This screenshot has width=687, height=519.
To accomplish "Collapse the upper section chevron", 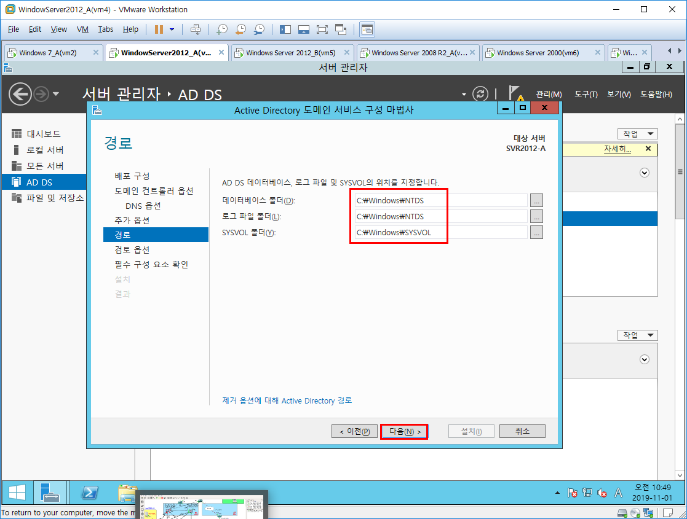I will coord(644,173).
